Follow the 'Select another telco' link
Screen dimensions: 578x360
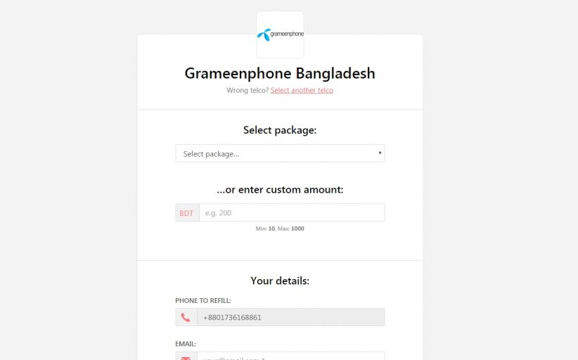point(302,91)
